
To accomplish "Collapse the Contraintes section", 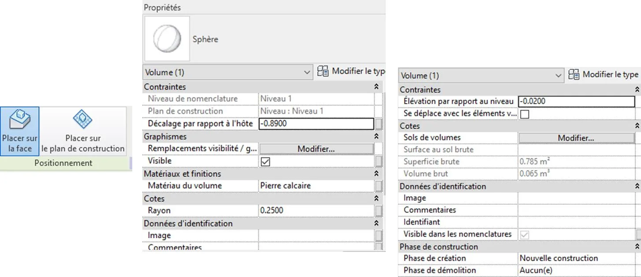I will (x=376, y=86).
